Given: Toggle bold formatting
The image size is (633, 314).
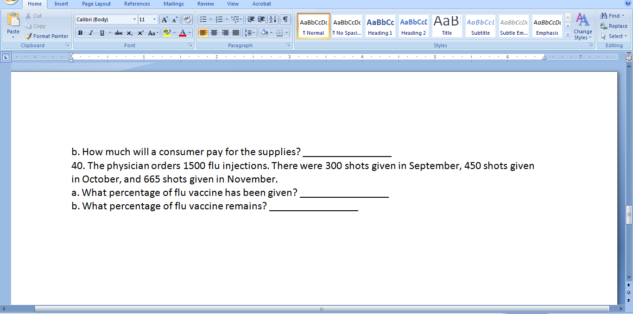Looking at the screenshot, I should point(80,33).
